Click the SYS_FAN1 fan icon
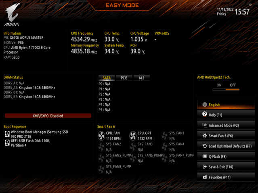 pyautogui.click(x=165, y=136)
